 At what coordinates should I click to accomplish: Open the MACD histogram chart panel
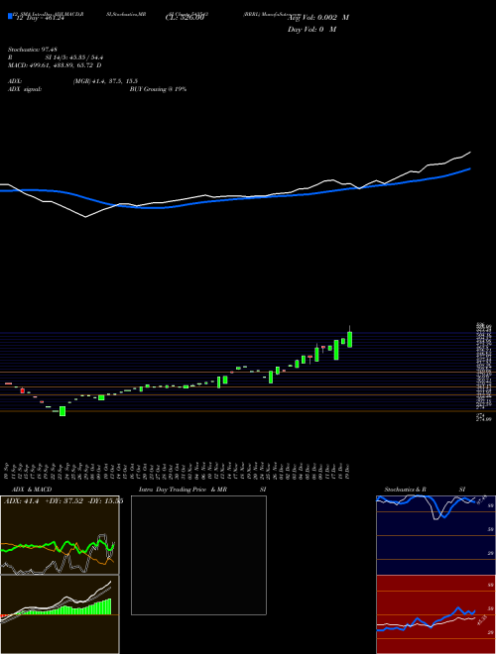point(60,614)
